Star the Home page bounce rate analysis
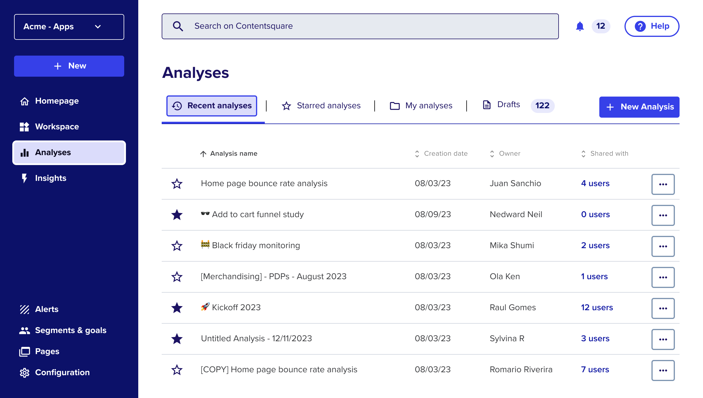The image size is (703, 398). point(177,184)
